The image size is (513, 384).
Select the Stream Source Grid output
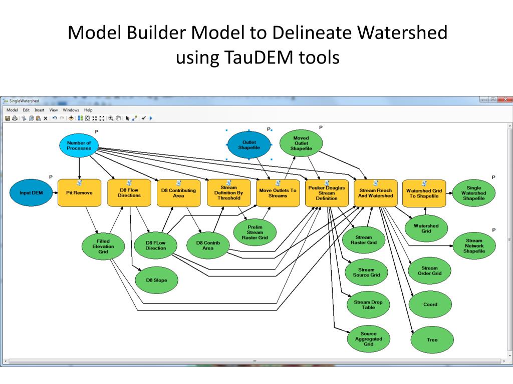(366, 272)
